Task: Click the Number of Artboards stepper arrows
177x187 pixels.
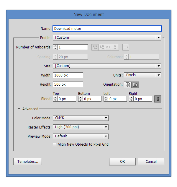Action: 55,47
